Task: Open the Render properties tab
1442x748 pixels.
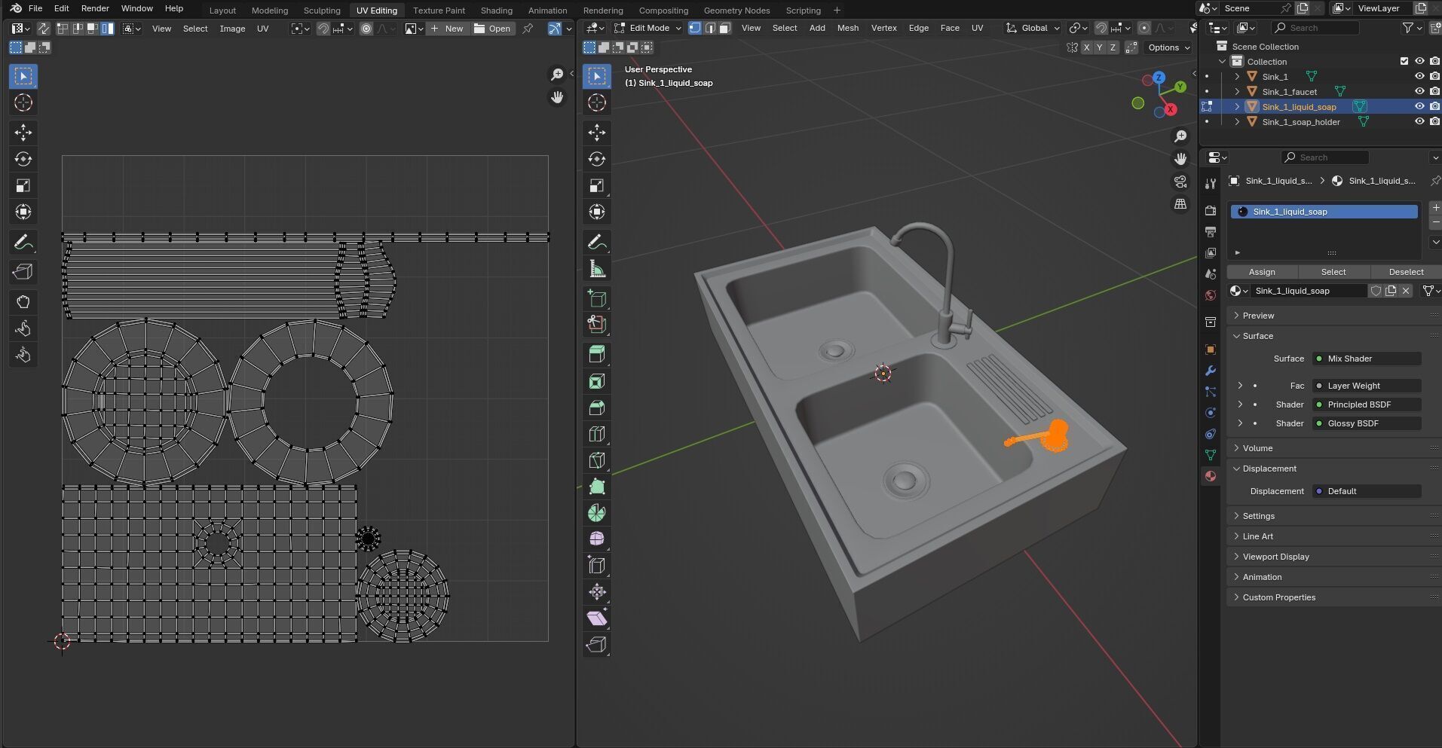Action: click(1211, 211)
